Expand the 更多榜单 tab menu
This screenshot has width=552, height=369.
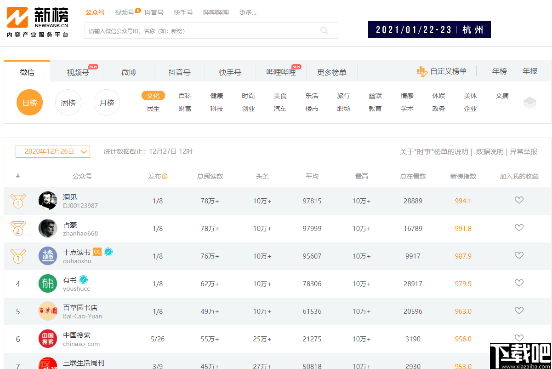332,72
